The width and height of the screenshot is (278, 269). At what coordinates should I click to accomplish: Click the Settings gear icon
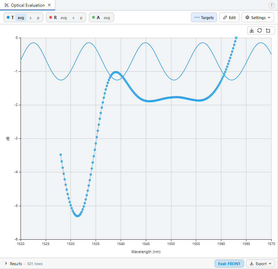click(x=247, y=17)
